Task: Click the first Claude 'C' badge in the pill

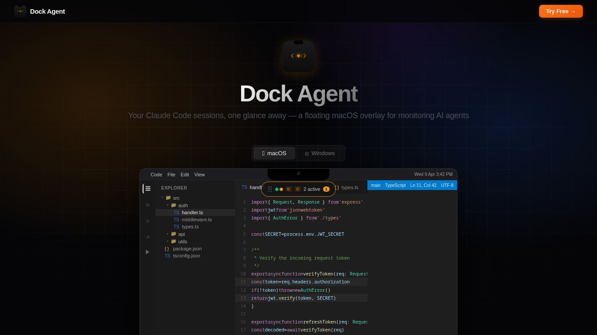Action: click(289, 189)
